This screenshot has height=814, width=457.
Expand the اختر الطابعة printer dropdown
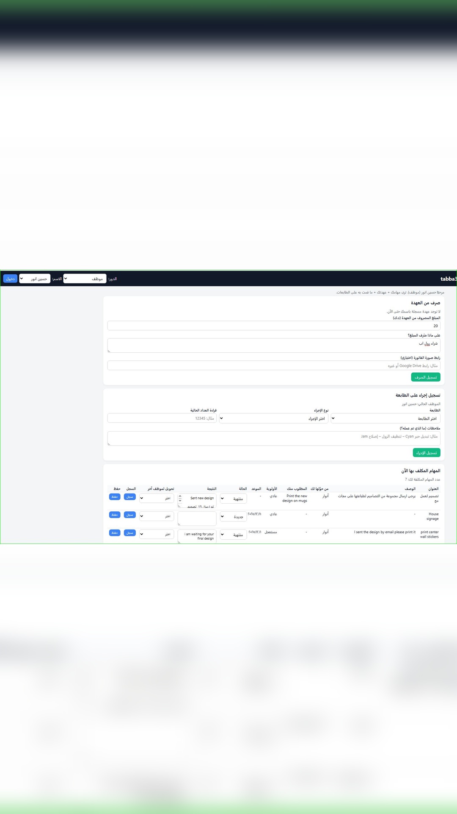pos(385,418)
